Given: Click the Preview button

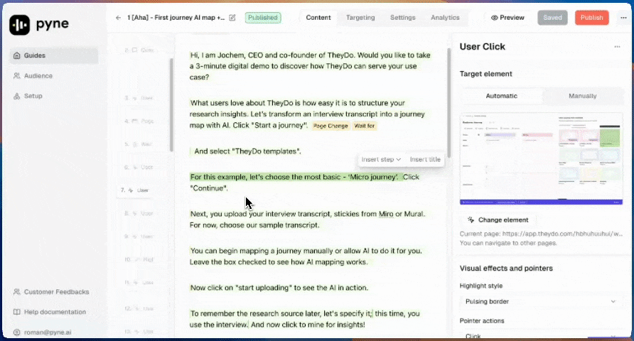Looking at the screenshot, I should 508,18.
